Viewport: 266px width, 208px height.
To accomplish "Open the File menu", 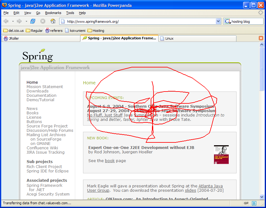I will pyautogui.click(x=6, y=13).
